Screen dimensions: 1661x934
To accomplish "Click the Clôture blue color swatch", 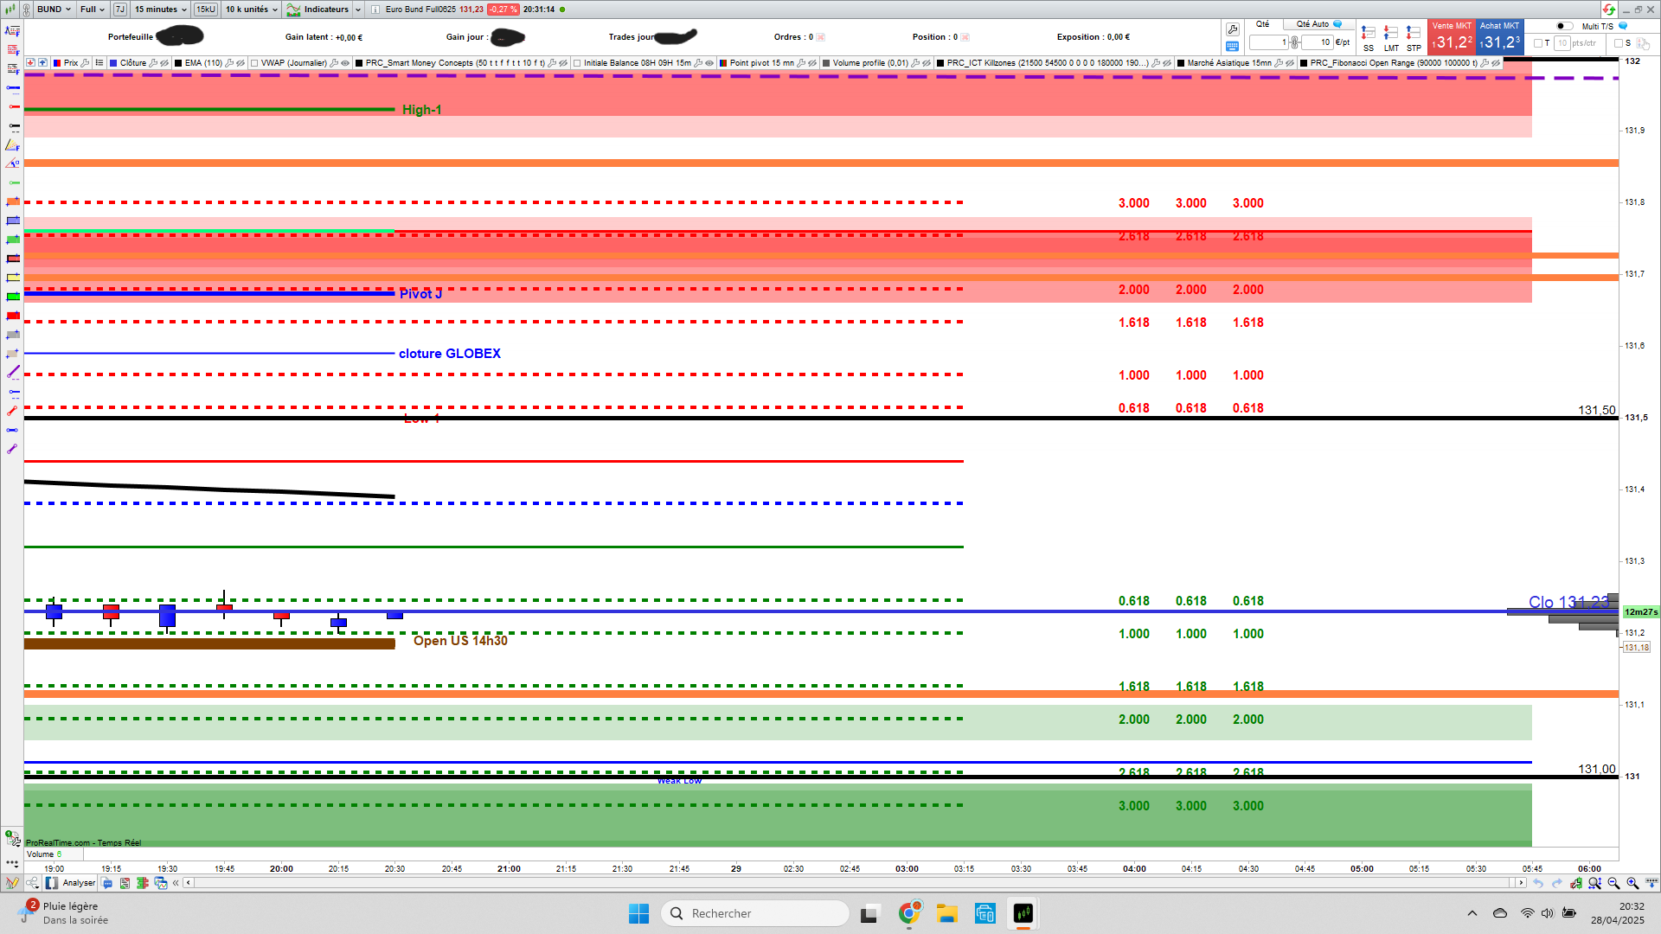I will [114, 63].
